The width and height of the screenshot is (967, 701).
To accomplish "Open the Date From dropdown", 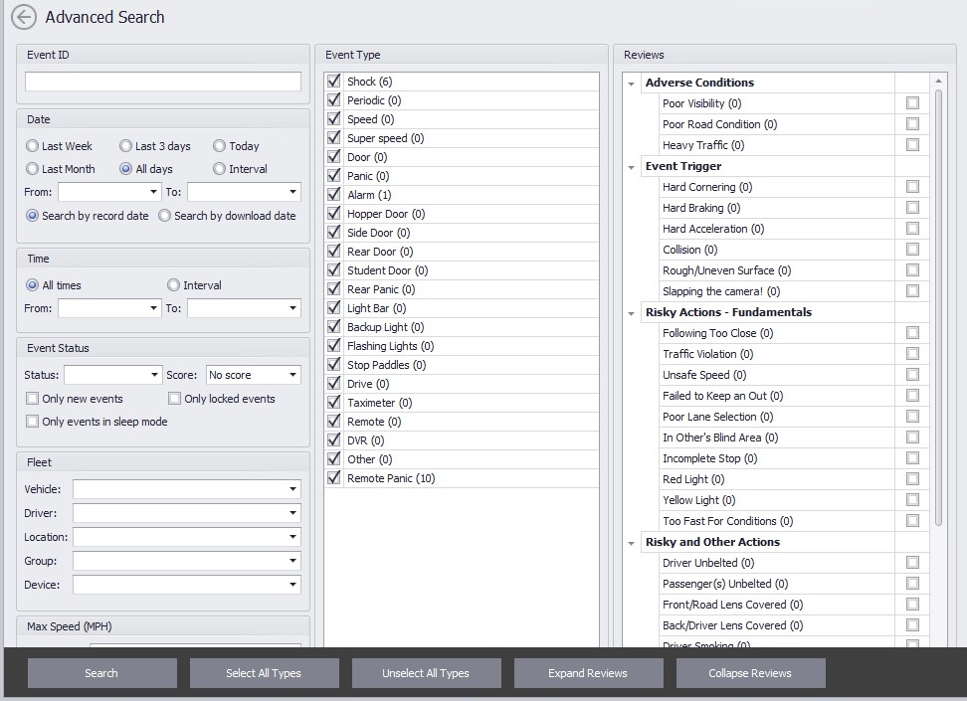I will pyautogui.click(x=109, y=192).
